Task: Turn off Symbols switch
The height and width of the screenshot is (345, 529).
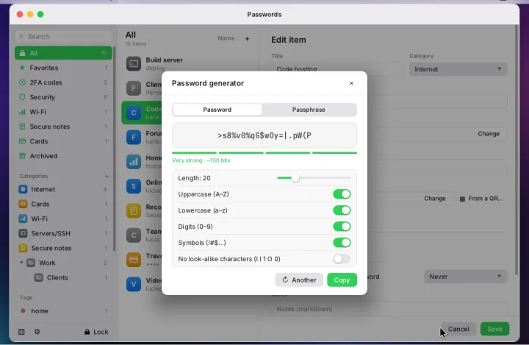Action: (x=342, y=243)
